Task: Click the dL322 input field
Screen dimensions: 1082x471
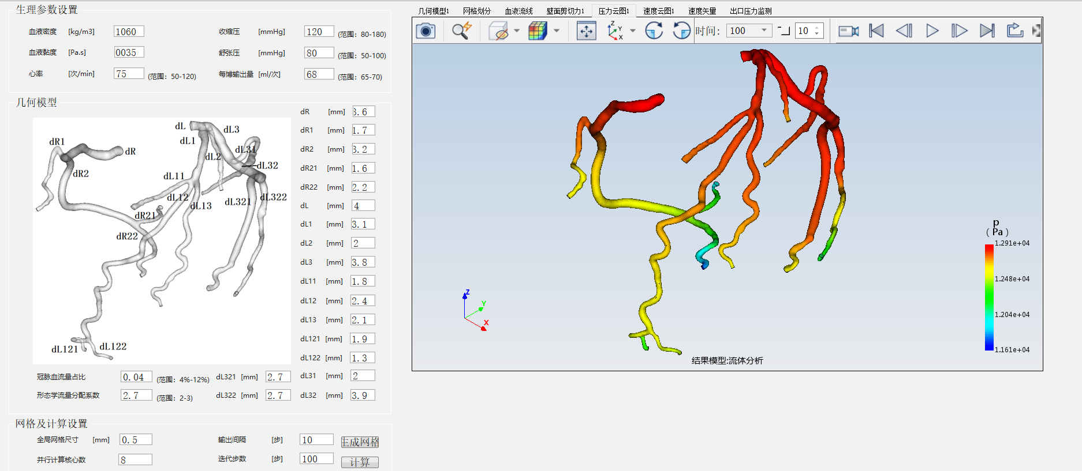Action: click(x=278, y=395)
